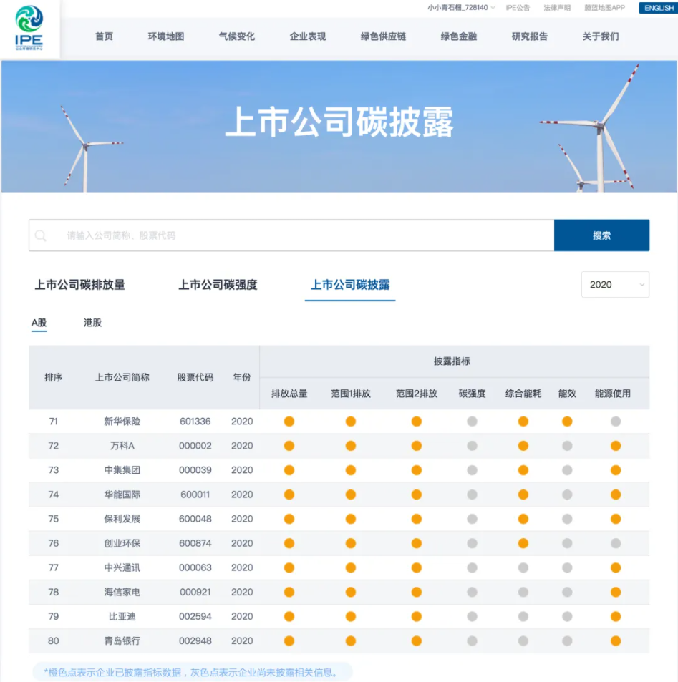Viewport: 678px width, 682px height.
Task: Click 创业环保's gray 能源使用 dot
Action: (x=616, y=543)
